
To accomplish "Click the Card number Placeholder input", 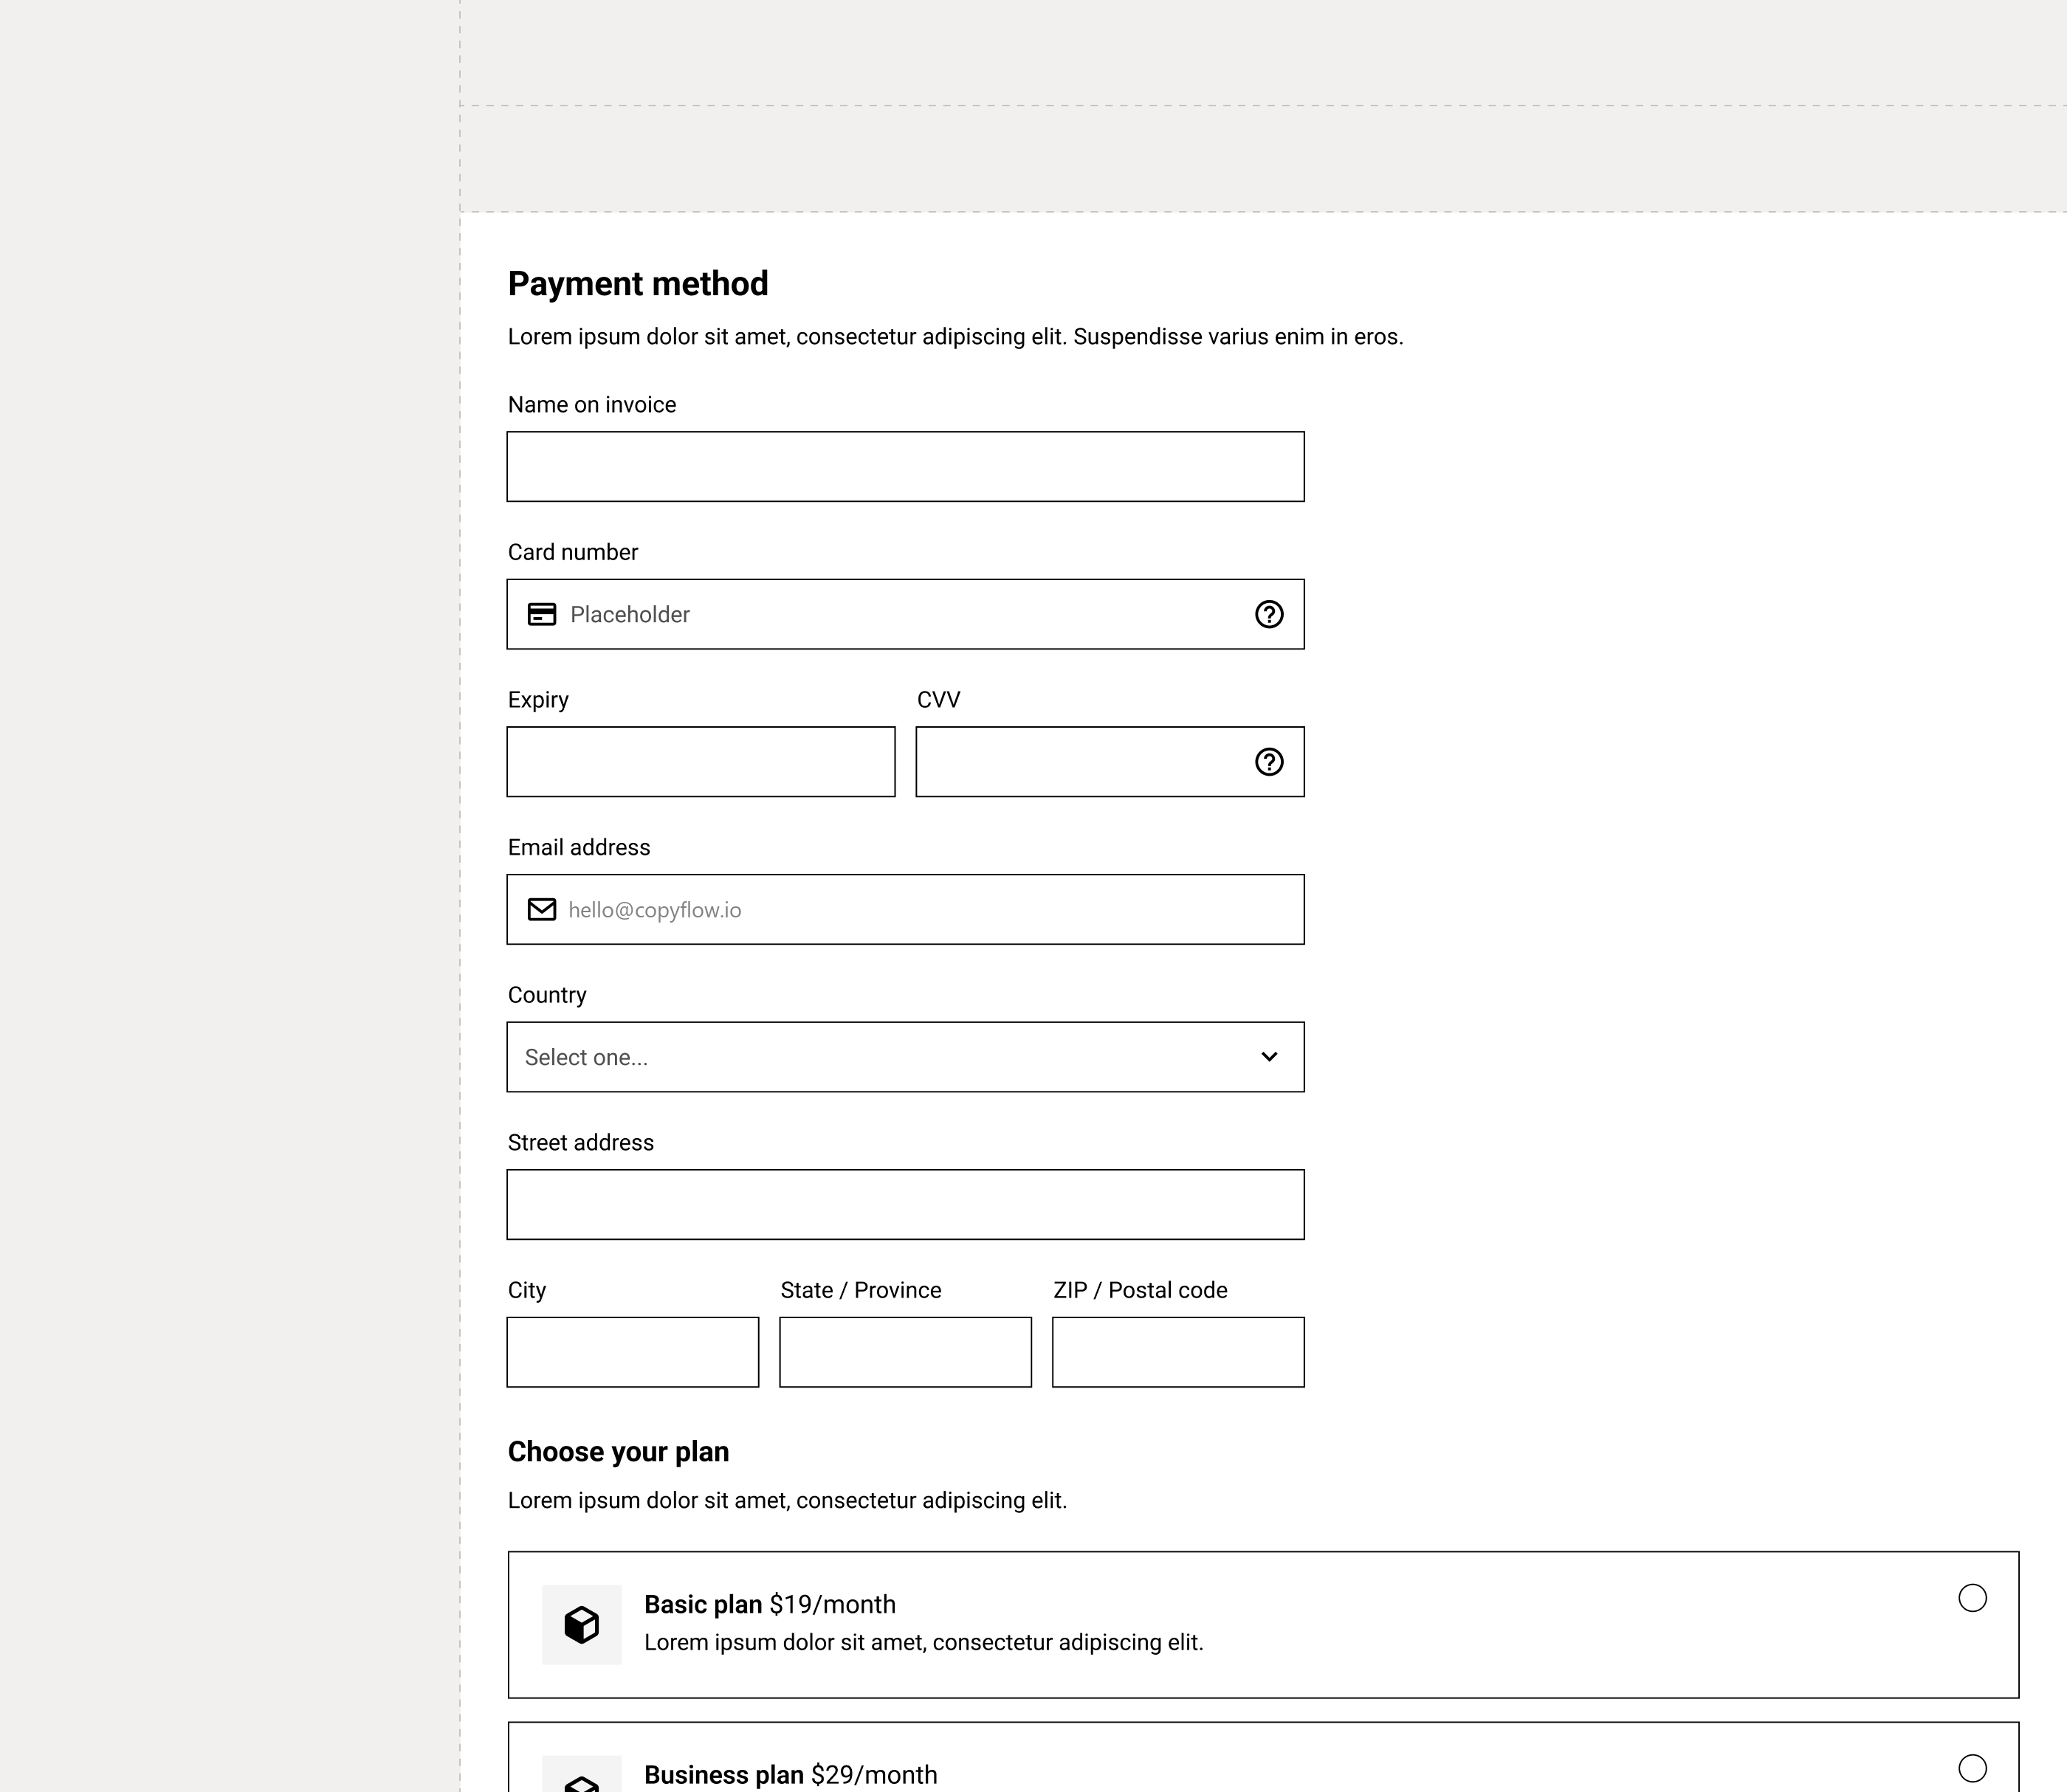I will coord(905,614).
